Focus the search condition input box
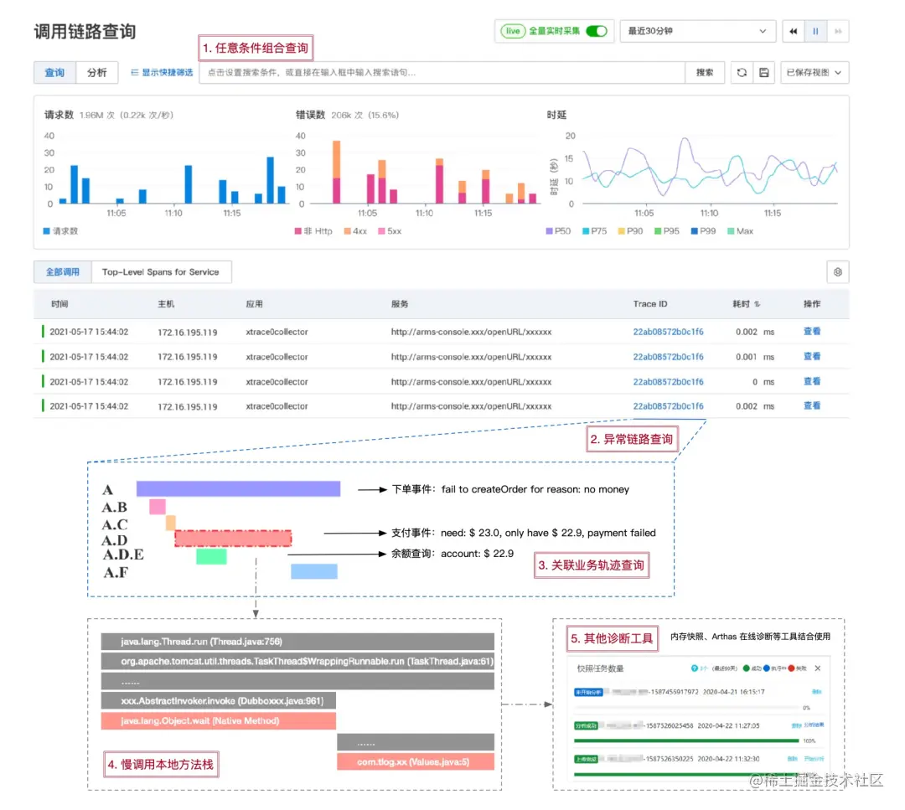This screenshot has width=905, height=810. [442, 73]
